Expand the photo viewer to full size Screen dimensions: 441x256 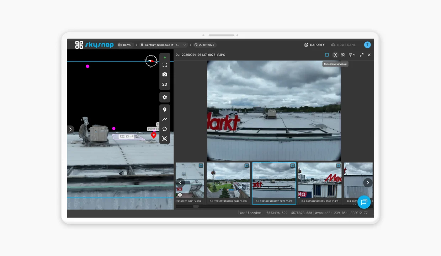[362, 55]
